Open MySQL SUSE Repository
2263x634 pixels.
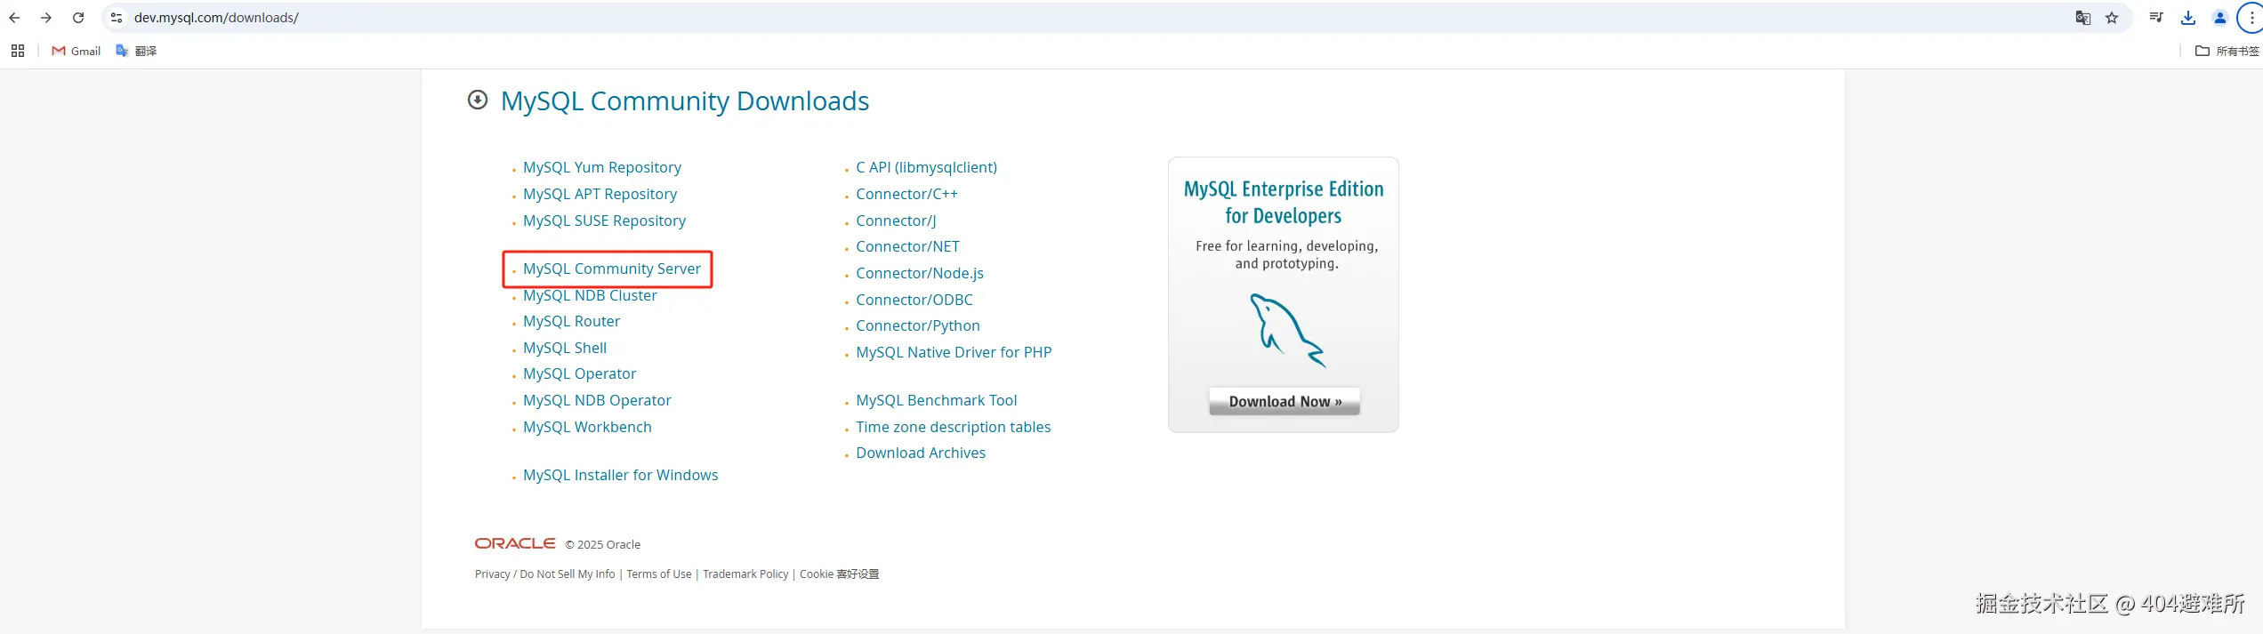[x=604, y=221]
